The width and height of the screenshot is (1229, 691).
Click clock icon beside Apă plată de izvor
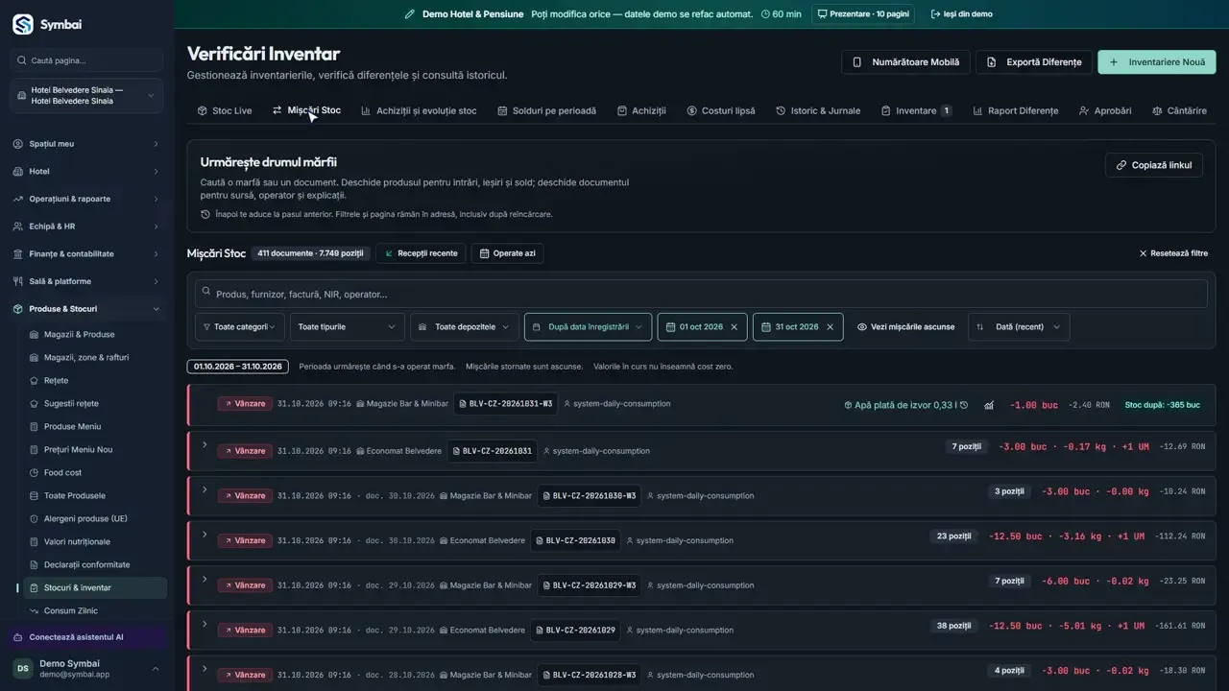point(964,405)
